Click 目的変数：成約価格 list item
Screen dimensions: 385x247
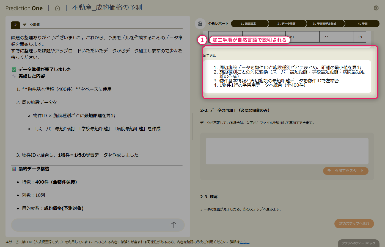(x=53, y=208)
